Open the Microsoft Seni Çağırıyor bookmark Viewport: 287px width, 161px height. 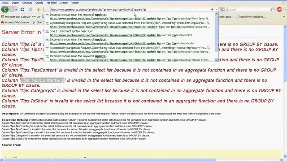pos(16,17)
